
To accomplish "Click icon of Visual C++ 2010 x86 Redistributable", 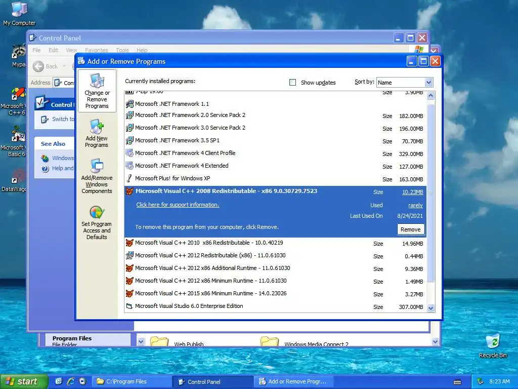I will point(129,243).
